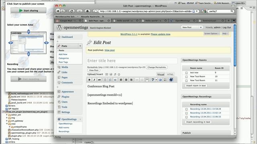Click right resize handle of screen area
The height and width of the screenshot is (144, 257).
coord(46,43)
